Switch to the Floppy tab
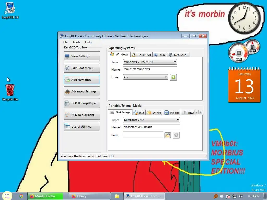Image resolution: width=267 pixels, height=200 pixels. [172, 113]
